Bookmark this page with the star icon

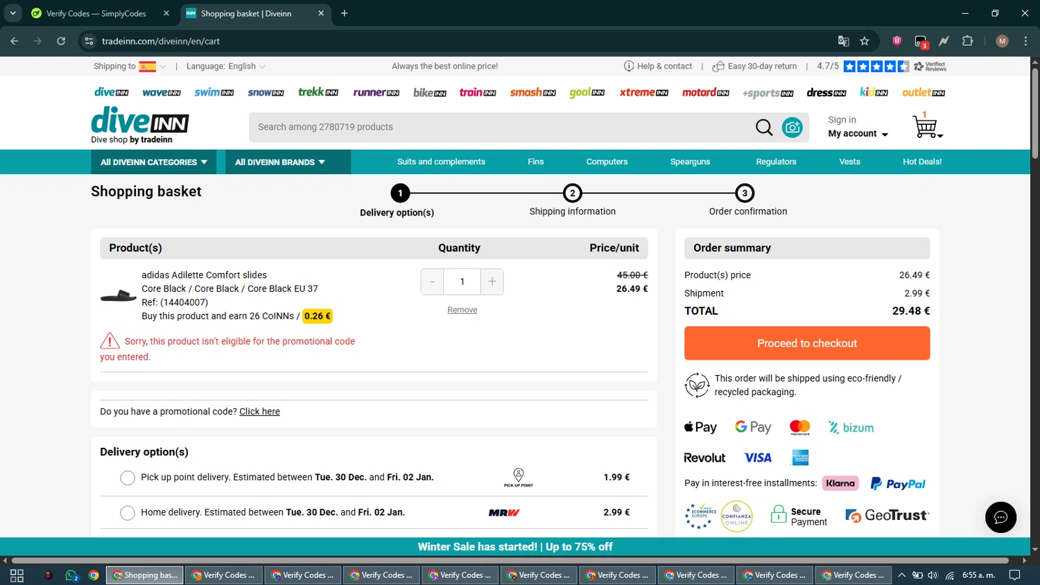click(x=865, y=41)
